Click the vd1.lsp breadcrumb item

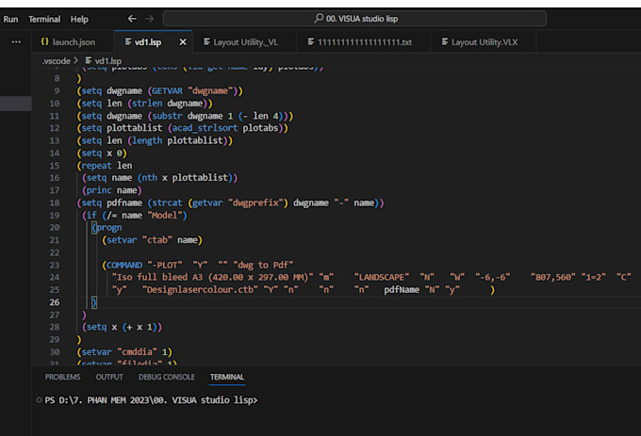(x=107, y=61)
